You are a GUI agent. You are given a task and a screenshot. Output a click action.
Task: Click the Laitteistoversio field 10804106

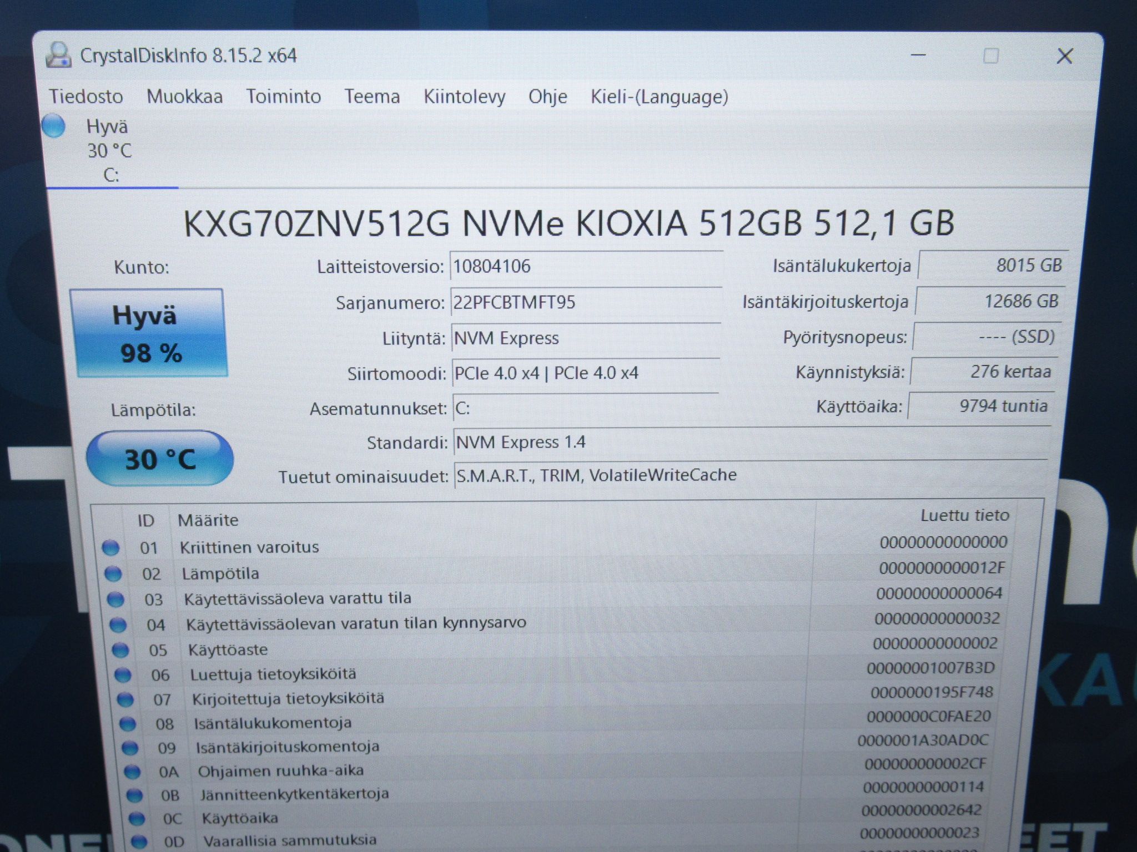point(586,267)
